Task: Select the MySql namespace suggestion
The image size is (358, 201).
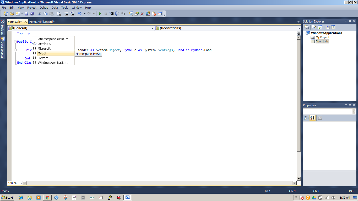Action: click(x=53, y=53)
